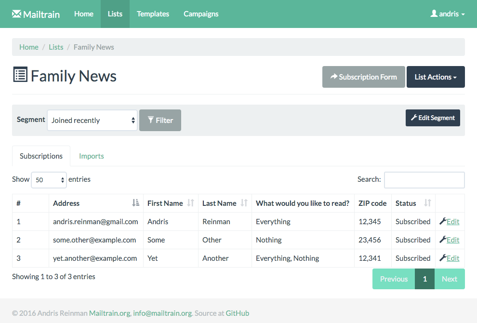The image size is (477, 323).
Task: Focus the Search input field
Action: [x=424, y=180]
